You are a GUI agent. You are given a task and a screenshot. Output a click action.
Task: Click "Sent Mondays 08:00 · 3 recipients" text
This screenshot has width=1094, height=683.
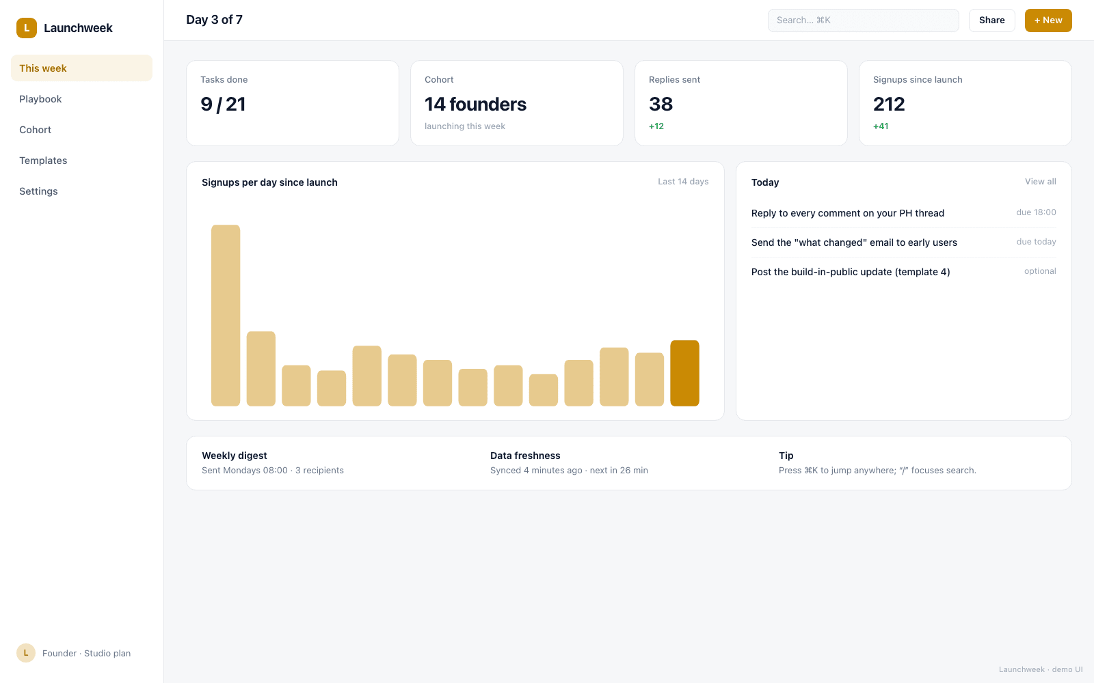(x=273, y=471)
